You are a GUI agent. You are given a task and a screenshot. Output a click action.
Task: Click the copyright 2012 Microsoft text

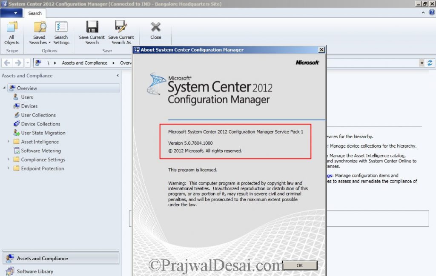(x=205, y=151)
